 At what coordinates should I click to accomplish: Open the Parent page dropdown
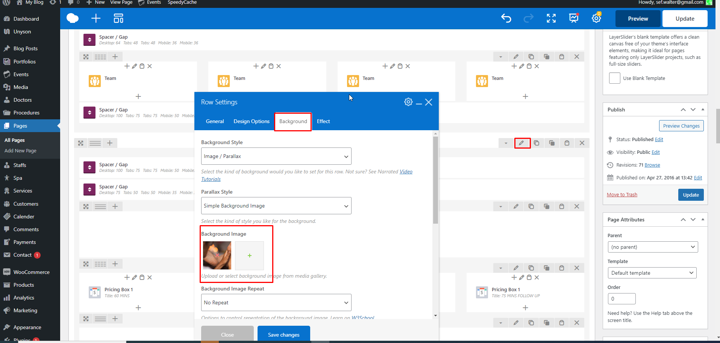click(653, 247)
